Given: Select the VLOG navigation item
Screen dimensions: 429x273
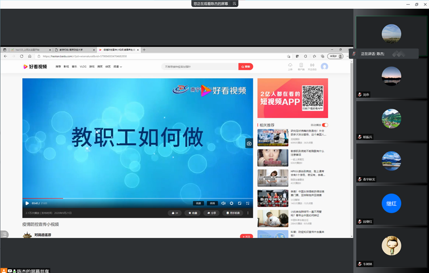Looking at the screenshot, I should pos(83,67).
